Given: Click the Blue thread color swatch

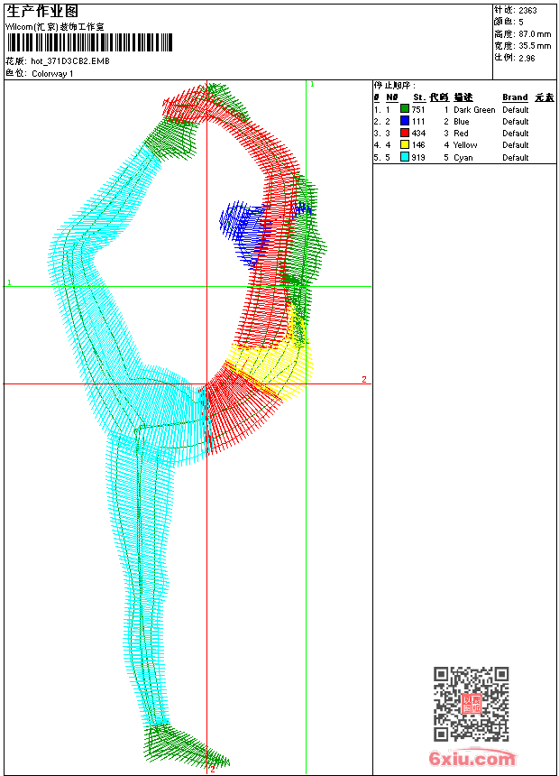Looking at the screenshot, I should (x=405, y=121).
